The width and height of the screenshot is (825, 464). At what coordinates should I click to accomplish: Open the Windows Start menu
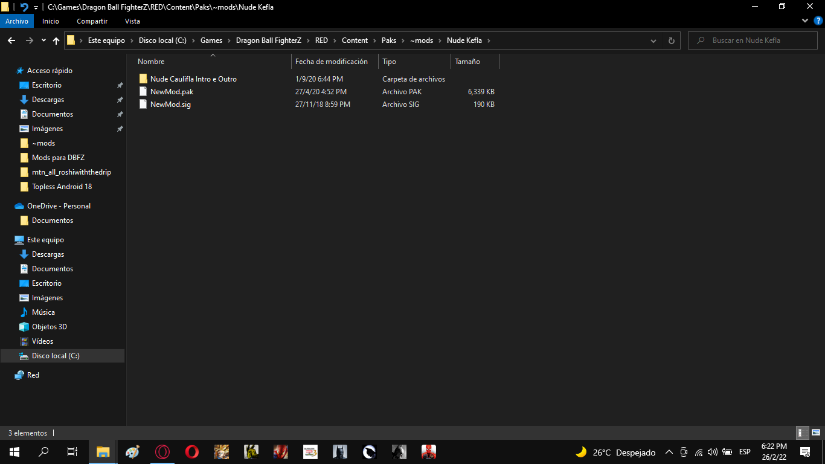click(14, 451)
